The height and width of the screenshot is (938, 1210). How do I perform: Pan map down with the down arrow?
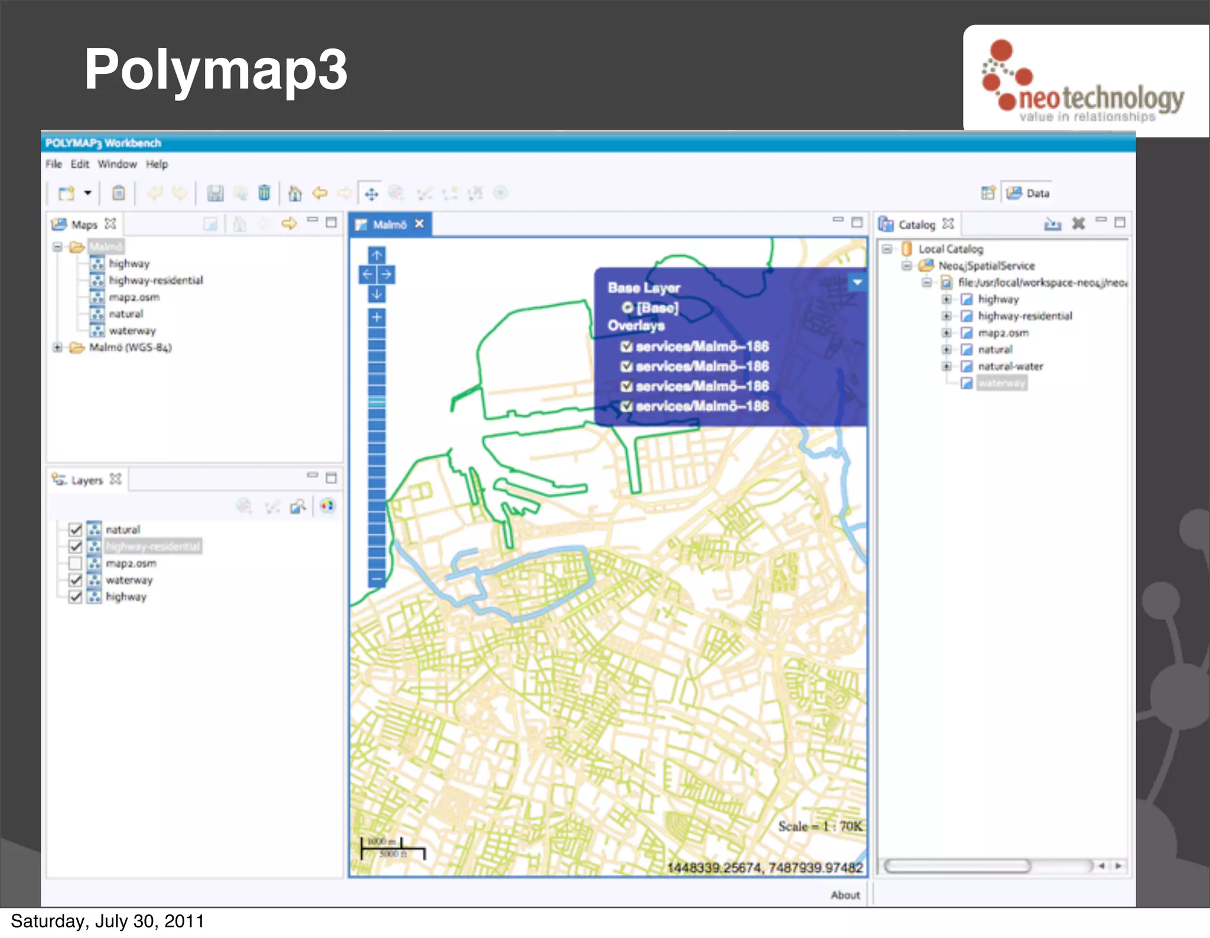[x=377, y=294]
